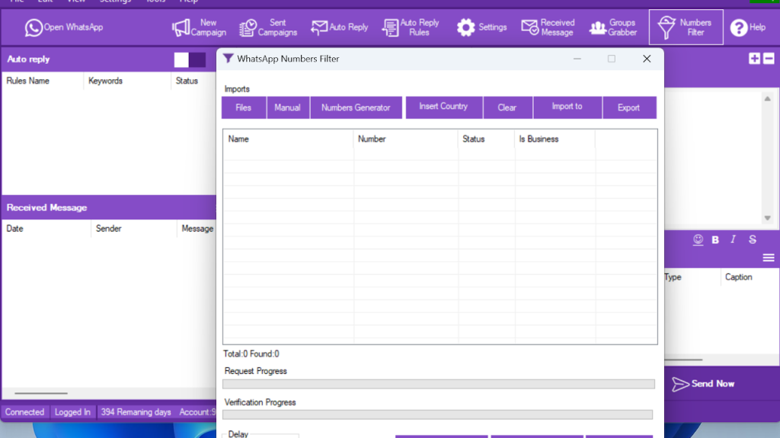Screen dimensions: 780x438
Task: Click the Manual import button
Action: (x=287, y=107)
